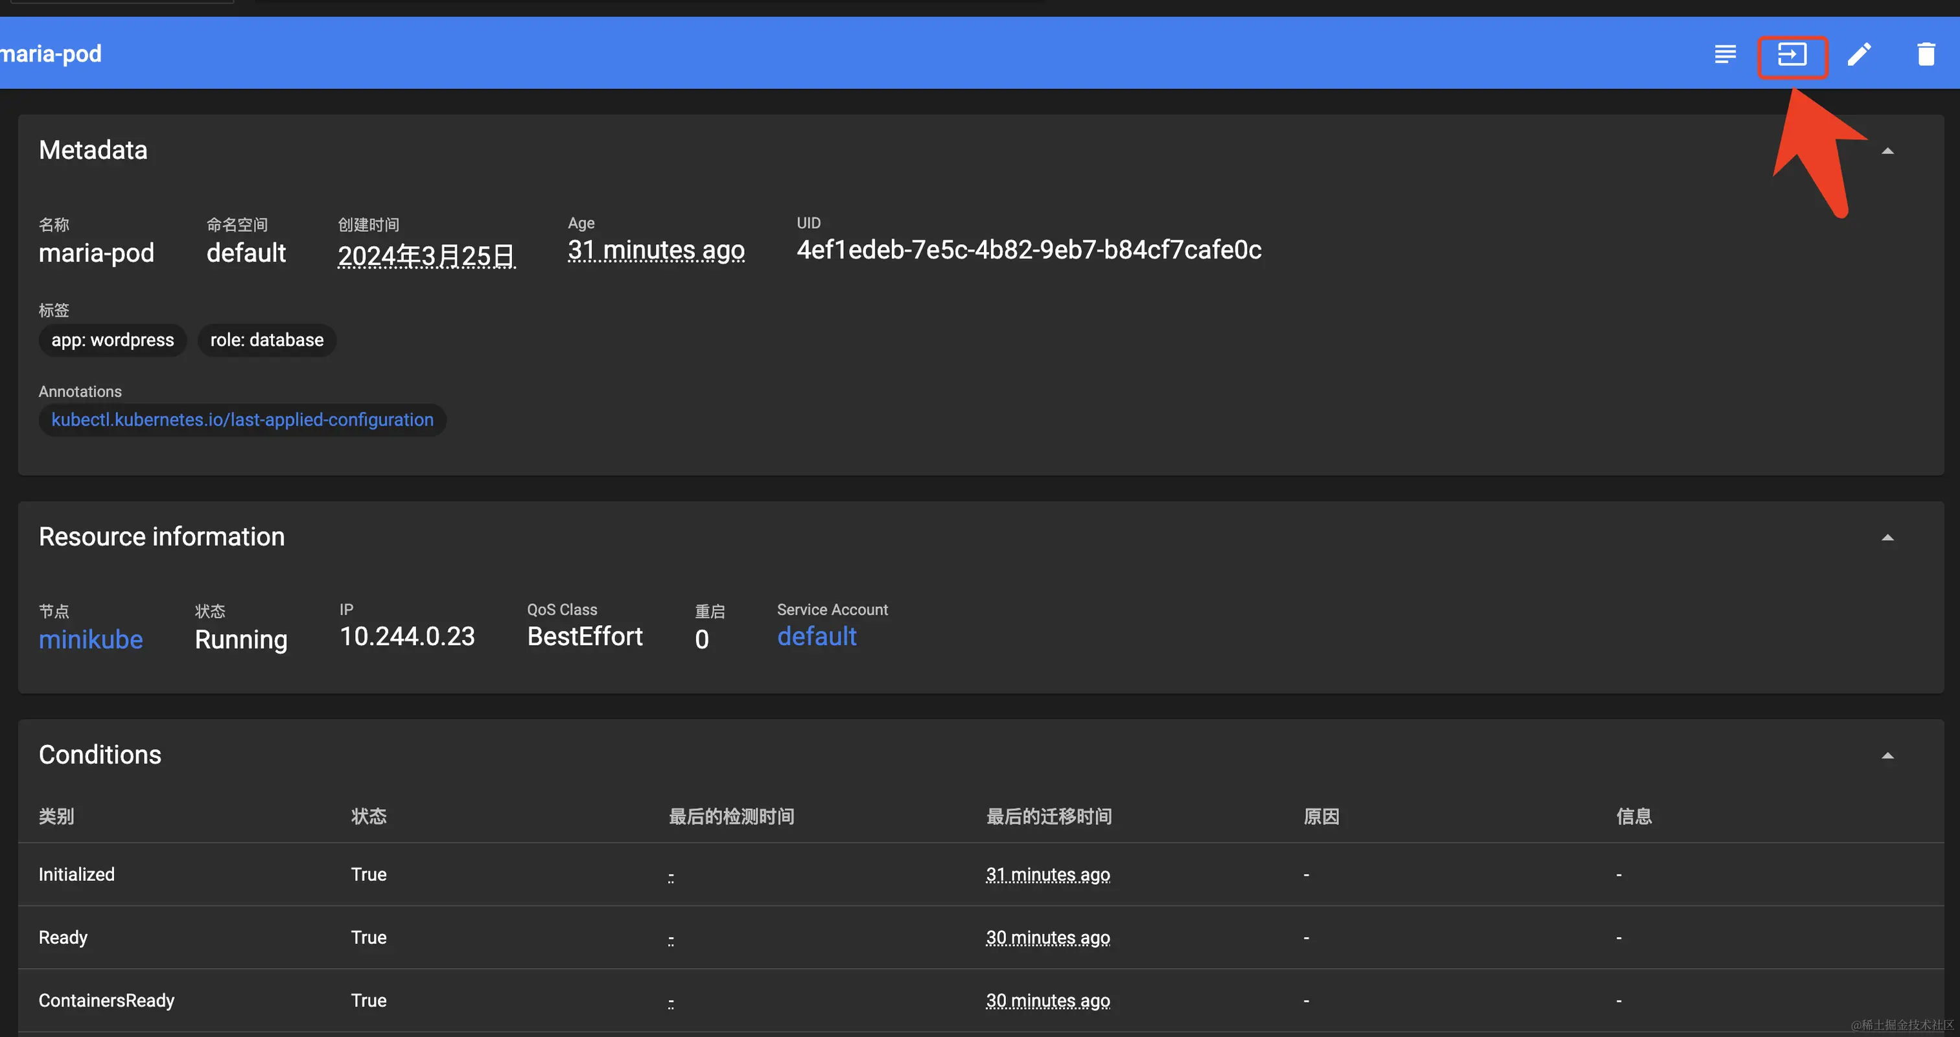Click the Ready row's 30 minutes ago
This screenshot has width=1960, height=1037.
[1047, 937]
